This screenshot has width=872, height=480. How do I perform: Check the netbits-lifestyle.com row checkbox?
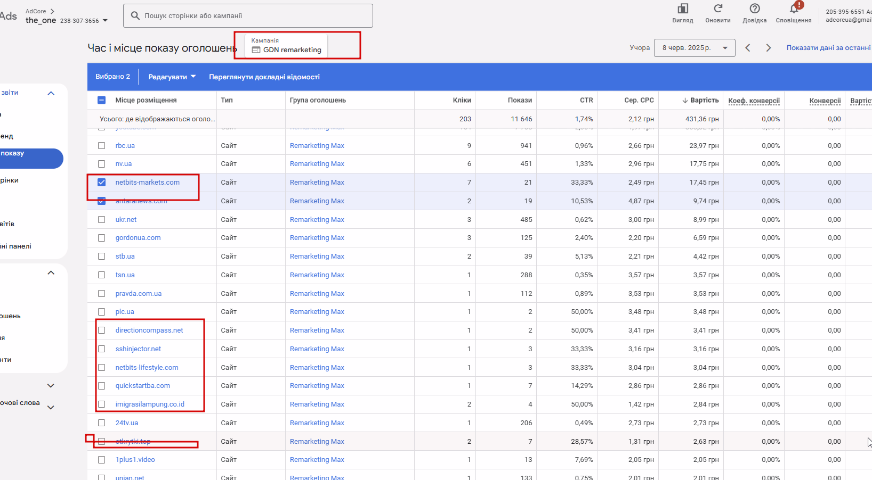point(102,368)
